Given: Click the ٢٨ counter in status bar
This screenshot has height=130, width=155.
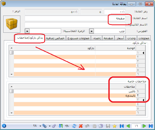Looking at the screenshot, I should [35, 126].
